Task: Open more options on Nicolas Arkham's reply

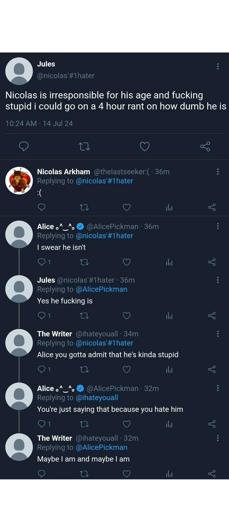Action: click(x=218, y=172)
